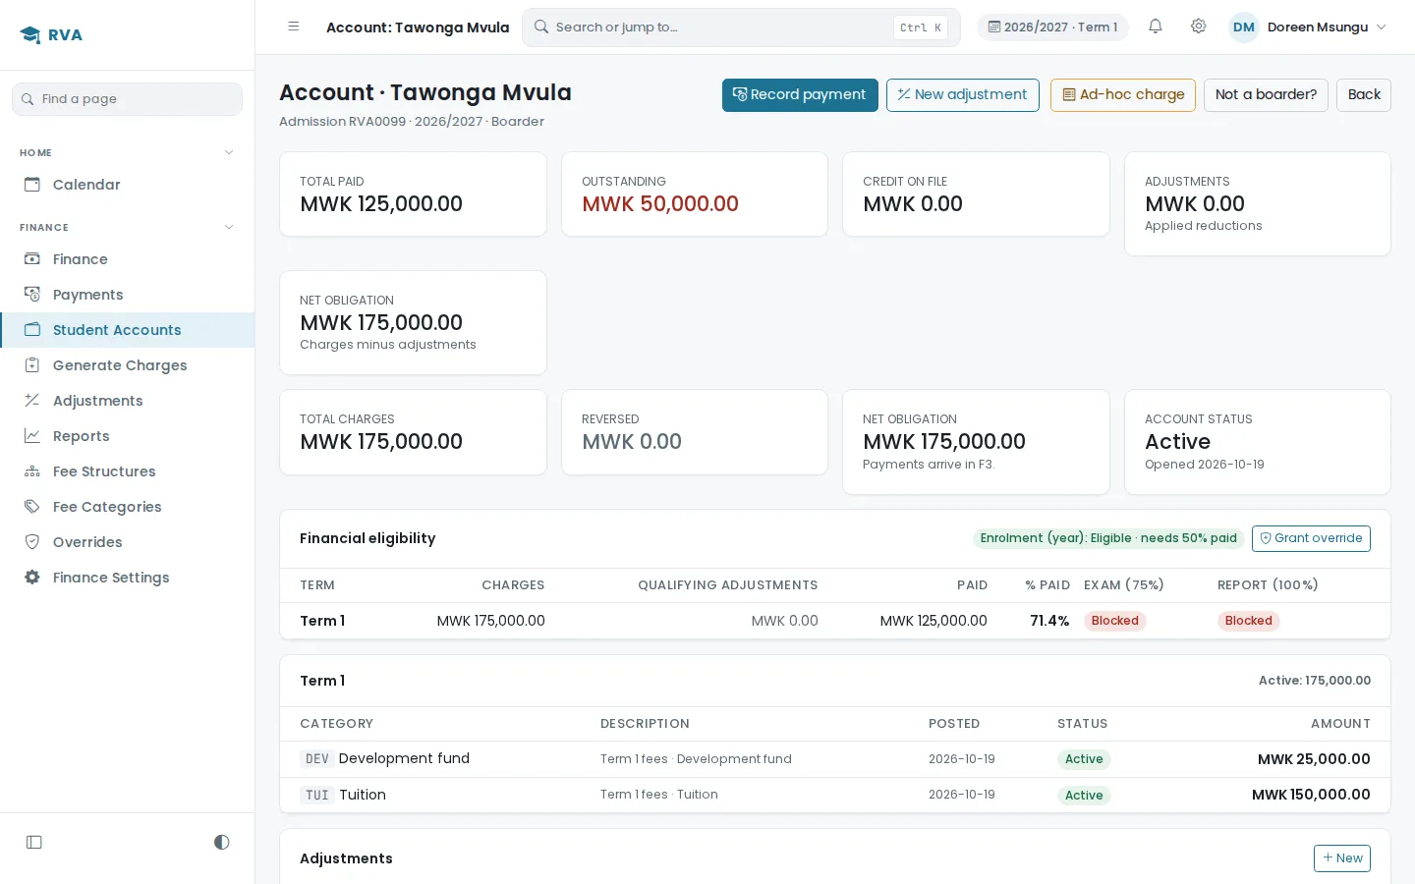Go to the Calendar page
The image size is (1415, 884).
[x=128, y=185]
